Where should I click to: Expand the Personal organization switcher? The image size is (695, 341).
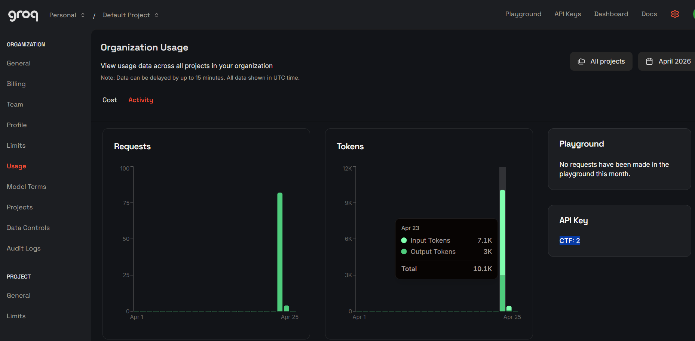(x=67, y=15)
